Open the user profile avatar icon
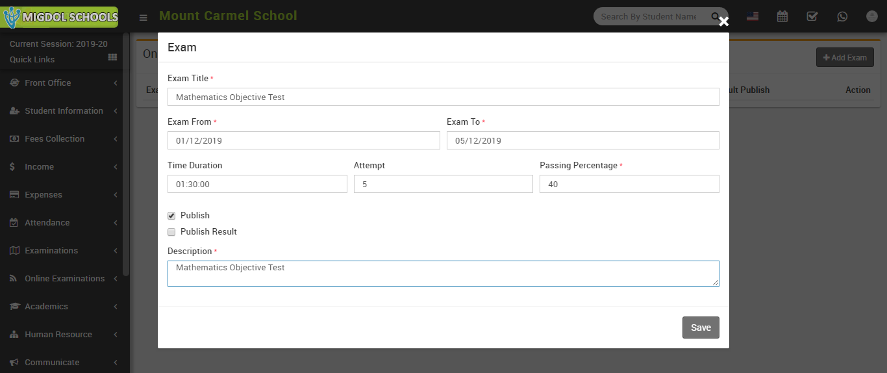This screenshot has width=887, height=373. click(872, 17)
